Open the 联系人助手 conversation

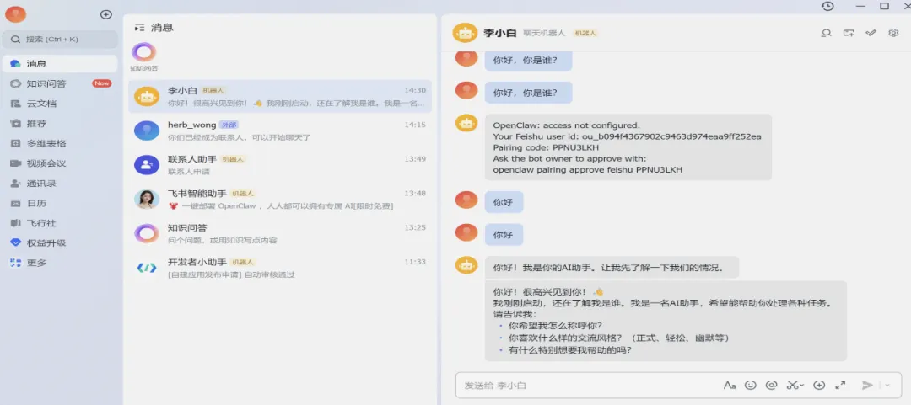tap(280, 165)
